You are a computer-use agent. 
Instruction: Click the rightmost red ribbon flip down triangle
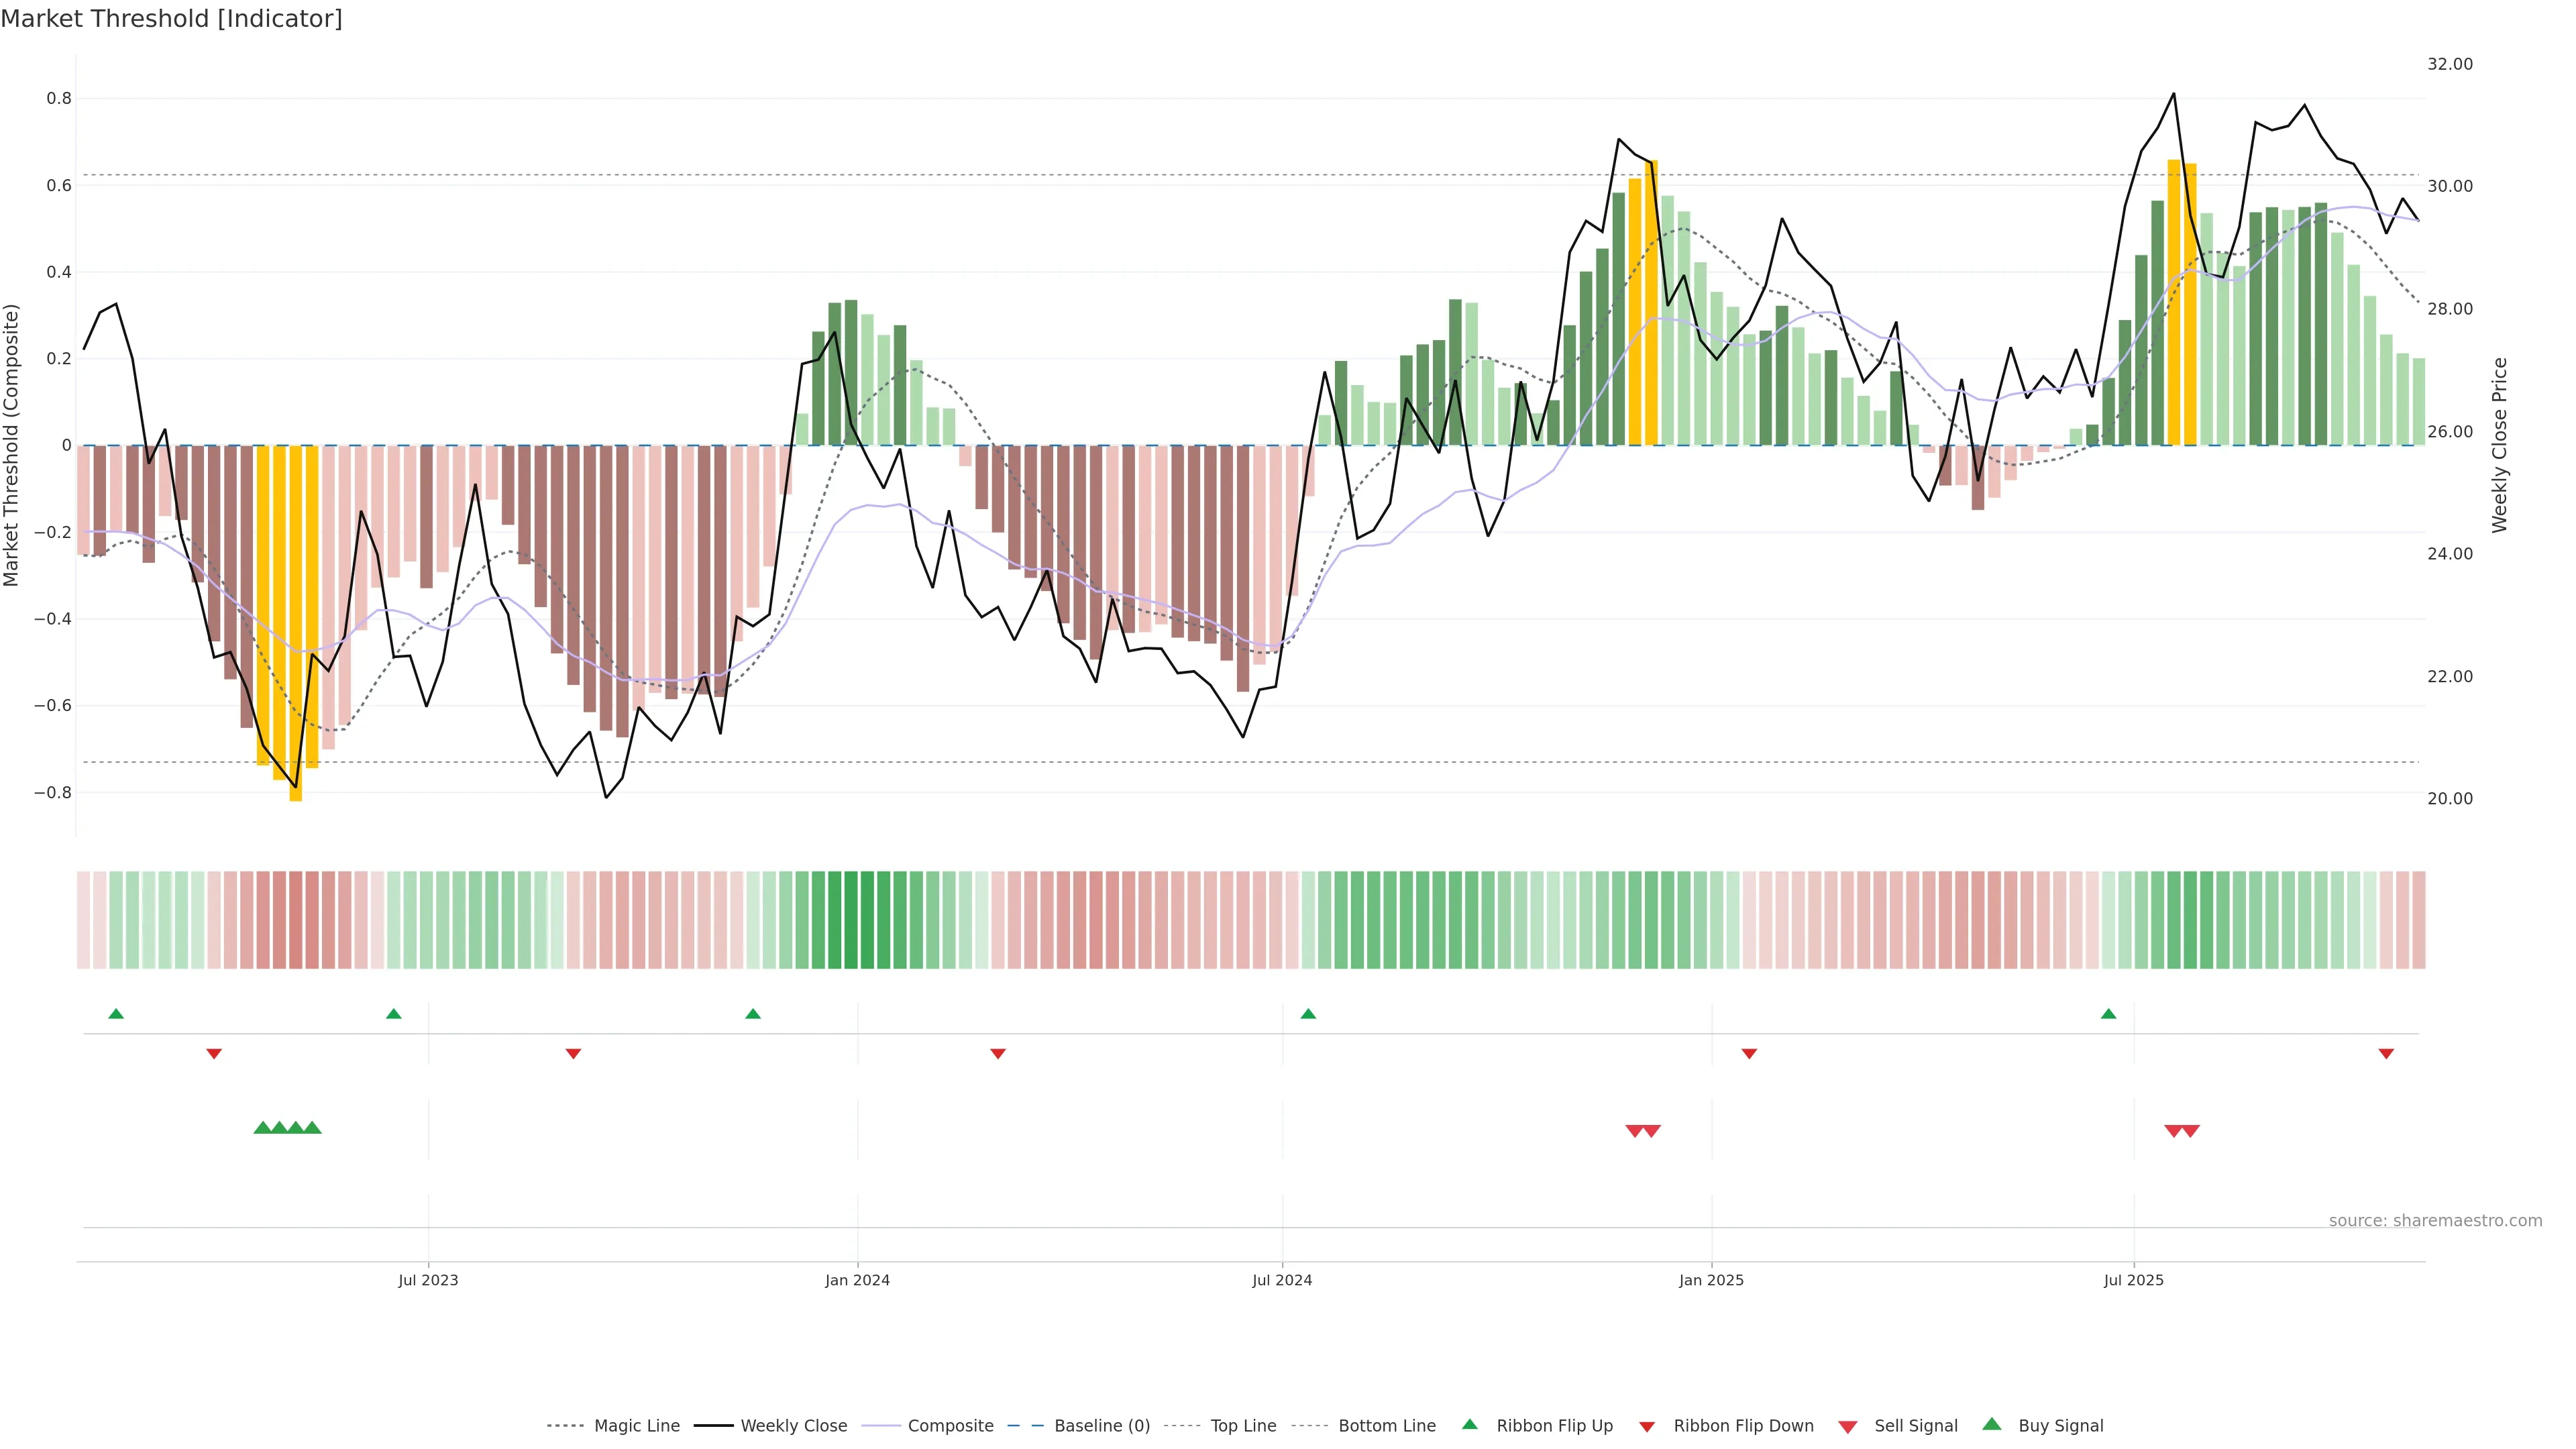[x=2386, y=1053]
